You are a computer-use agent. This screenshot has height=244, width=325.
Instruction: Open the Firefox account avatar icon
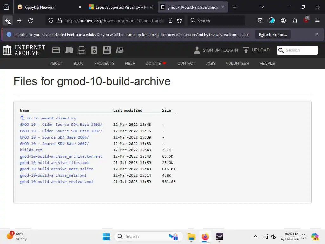(283, 21)
